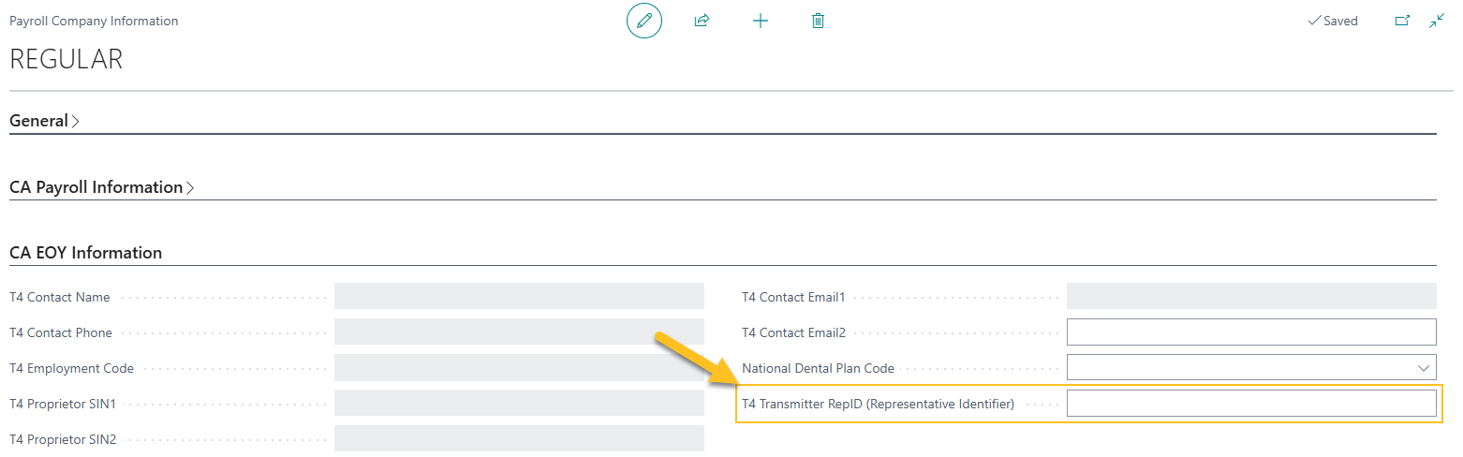
Task: Click the Payroll Company Information page title
Action: click(94, 21)
